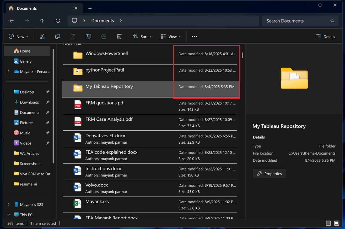This screenshot has width=345, height=229.
Task: Select Gallery in the navigation pane
Action: point(26,61)
